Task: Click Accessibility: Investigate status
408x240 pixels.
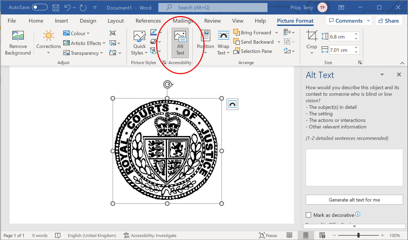Action: click(x=150, y=235)
